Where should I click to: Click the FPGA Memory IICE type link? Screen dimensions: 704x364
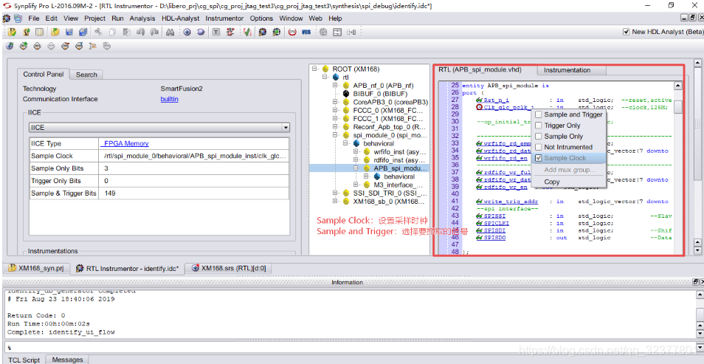coord(125,143)
